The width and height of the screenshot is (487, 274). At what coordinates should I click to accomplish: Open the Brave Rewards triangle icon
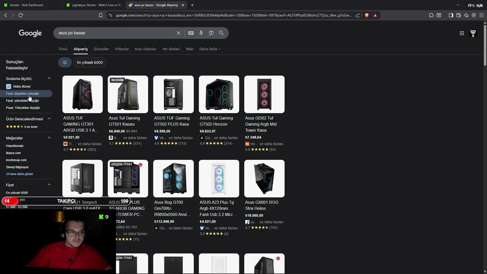click(375, 15)
